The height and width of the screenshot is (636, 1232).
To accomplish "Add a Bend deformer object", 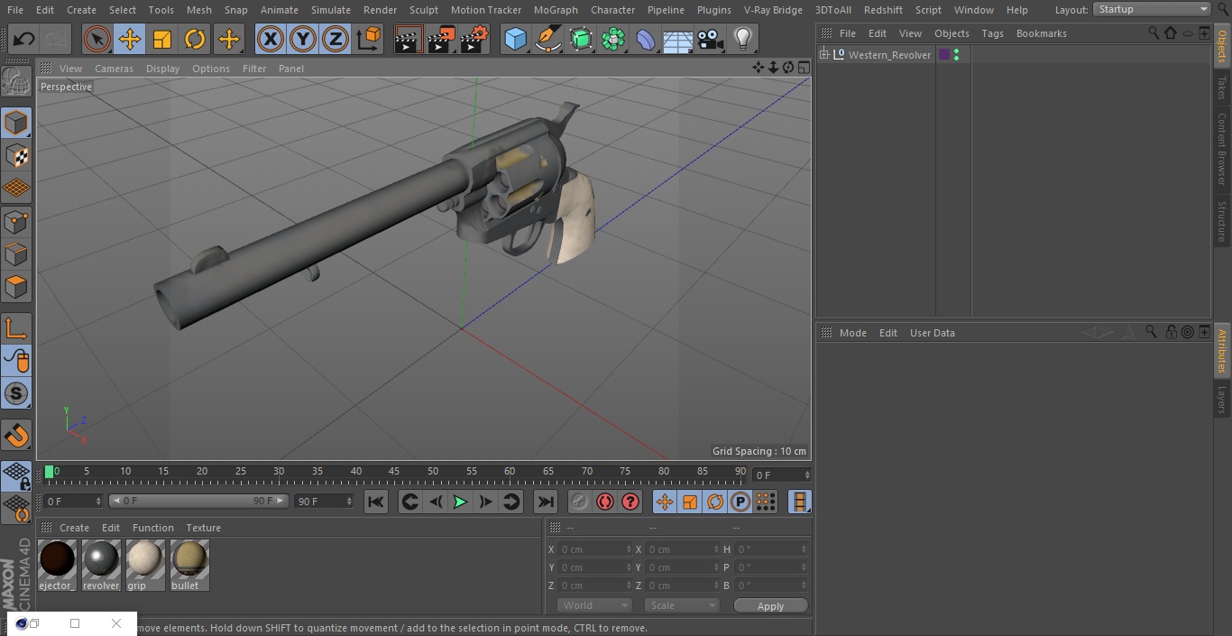I will point(646,39).
